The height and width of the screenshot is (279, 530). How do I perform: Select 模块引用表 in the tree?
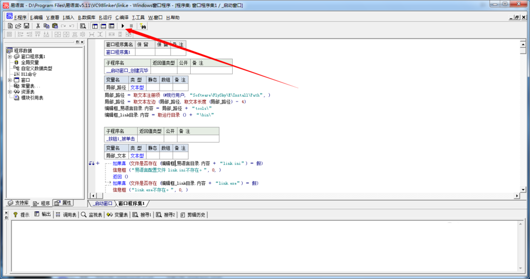point(32,98)
